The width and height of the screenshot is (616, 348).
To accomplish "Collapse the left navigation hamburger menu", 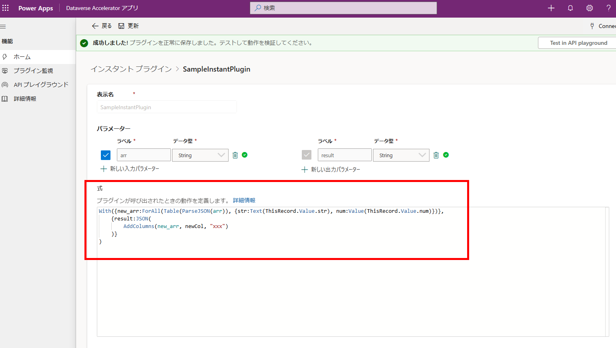I will pos(3,27).
